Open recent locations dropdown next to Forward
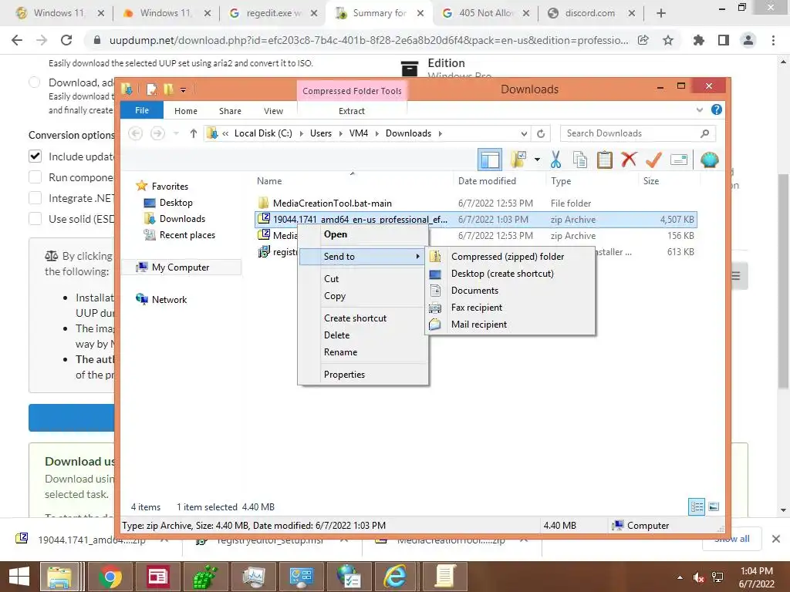The width and height of the screenshot is (790, 592). pyautogui.click(x=176, y=133)
